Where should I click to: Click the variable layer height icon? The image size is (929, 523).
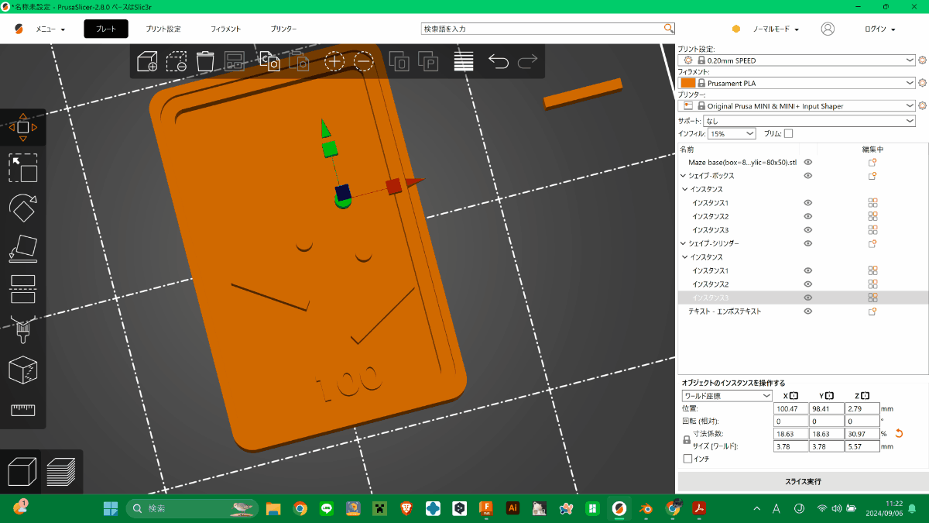click(x=464, y=61)
